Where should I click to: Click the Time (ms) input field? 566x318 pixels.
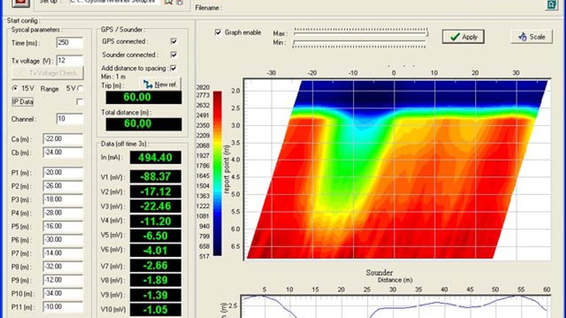(70, 43)
